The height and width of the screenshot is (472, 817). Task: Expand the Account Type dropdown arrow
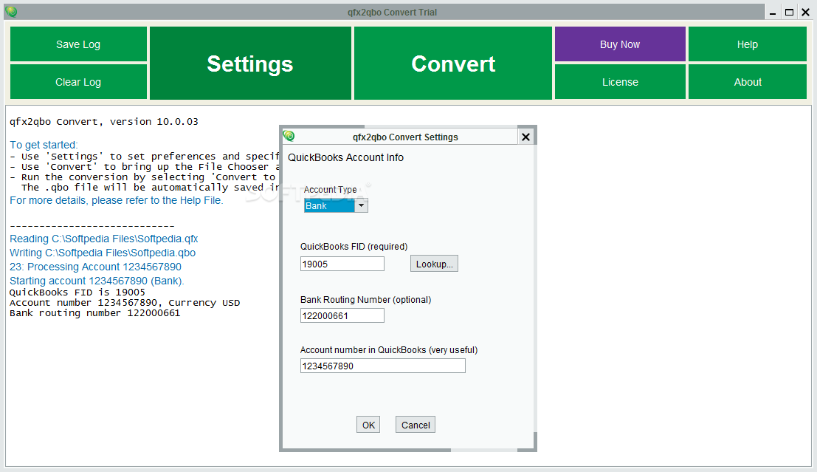click(x=361, y=205)
